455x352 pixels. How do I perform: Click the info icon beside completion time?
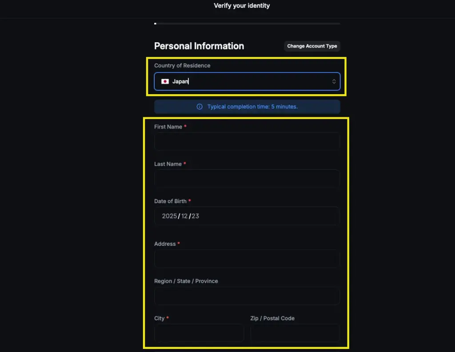[x=200, y=107]
